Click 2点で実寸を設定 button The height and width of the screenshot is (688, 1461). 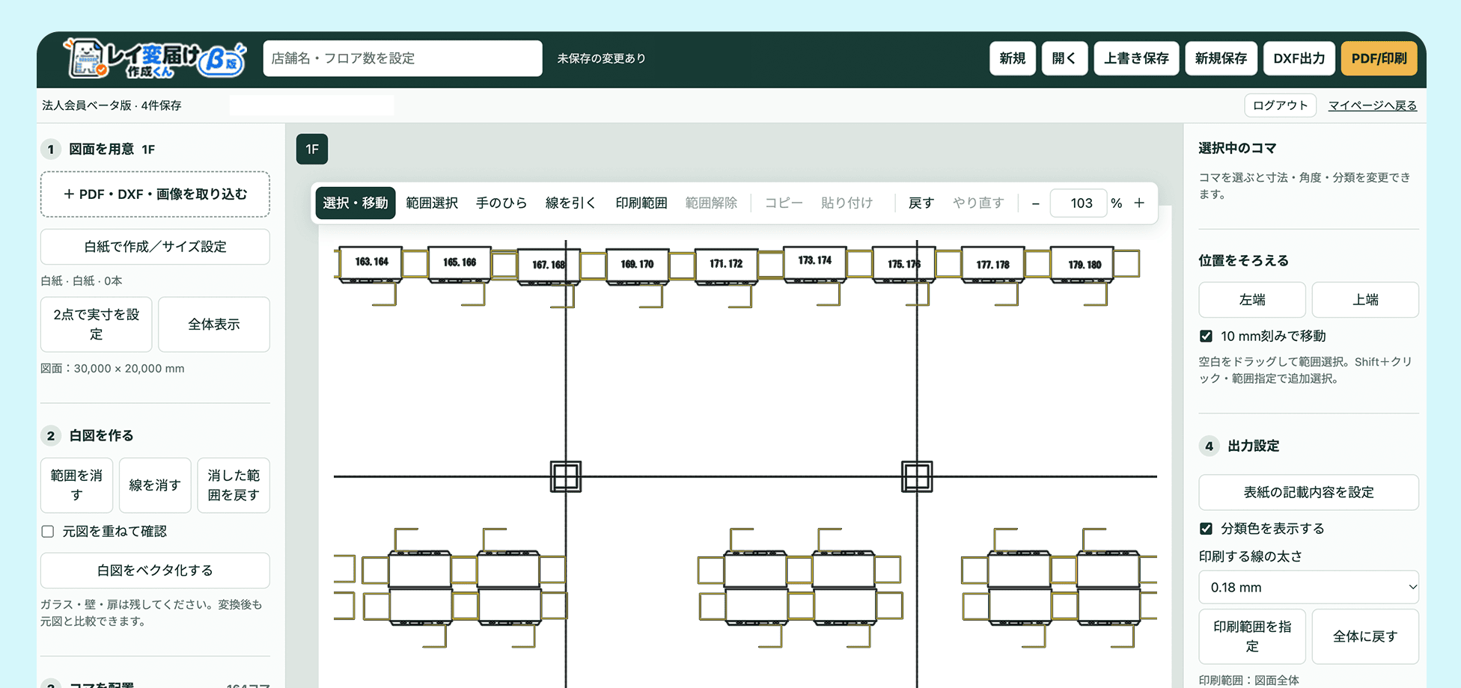pos(96,325)
